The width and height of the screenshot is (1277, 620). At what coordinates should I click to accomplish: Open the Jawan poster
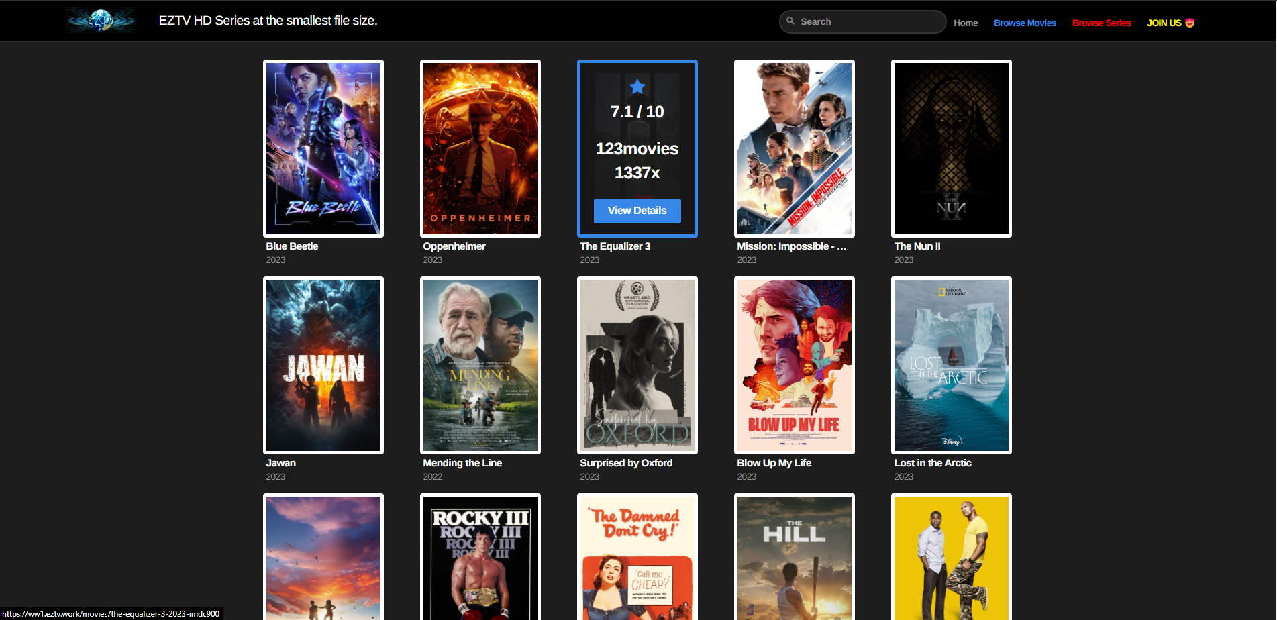pyautogui.click(x=323, y=365)
